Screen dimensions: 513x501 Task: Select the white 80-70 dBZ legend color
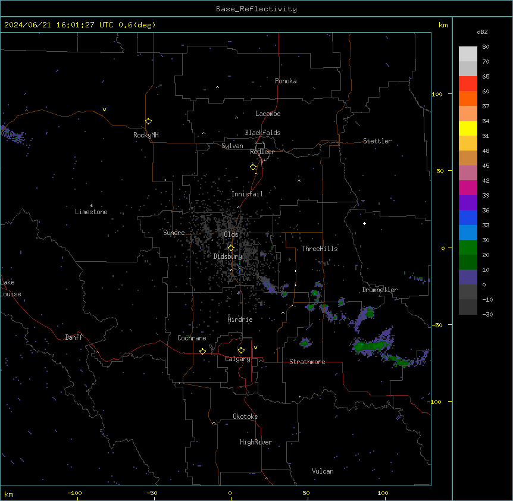tap(468, 54)
